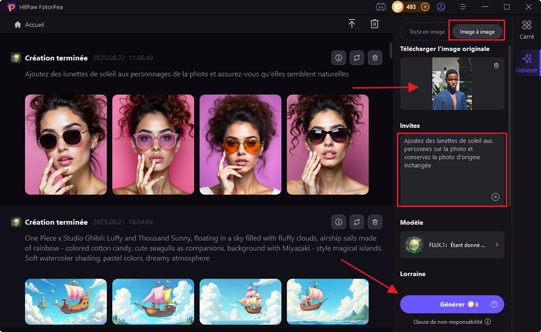Screen dimensions: 541x332
Task: Click the right panel scrollbar
Action: [x=509, y=126]
